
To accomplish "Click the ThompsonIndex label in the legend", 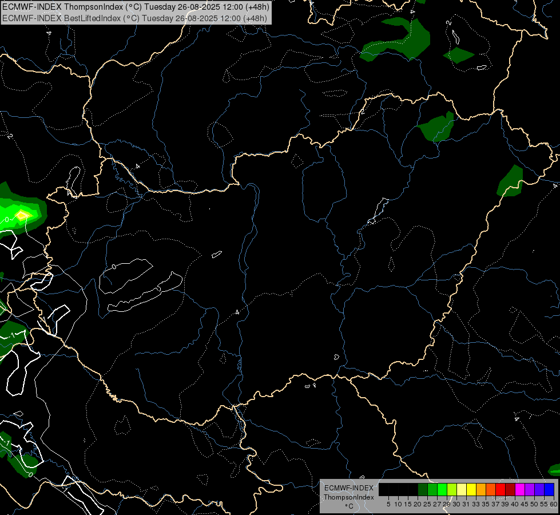I will point(349,497).
